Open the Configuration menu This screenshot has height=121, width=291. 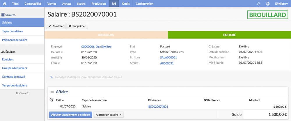(145, 3)
